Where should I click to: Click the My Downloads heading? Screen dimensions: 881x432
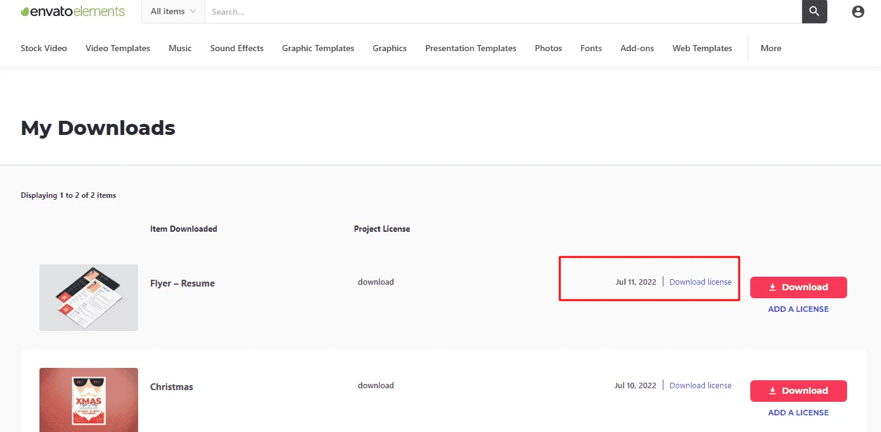(98, 128)
